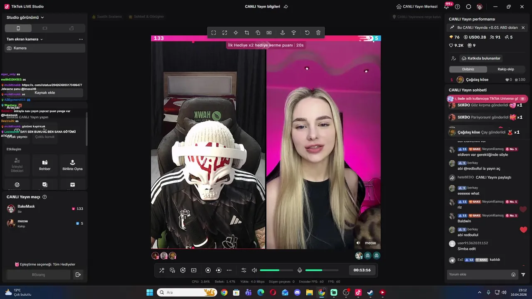
Task: Switch to the Ekibiniz tab
Action: coord(468,69)
